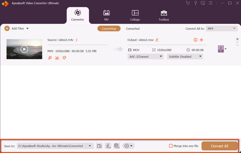Enable Merge into one file
241x153 pixels.
(171, 146)
